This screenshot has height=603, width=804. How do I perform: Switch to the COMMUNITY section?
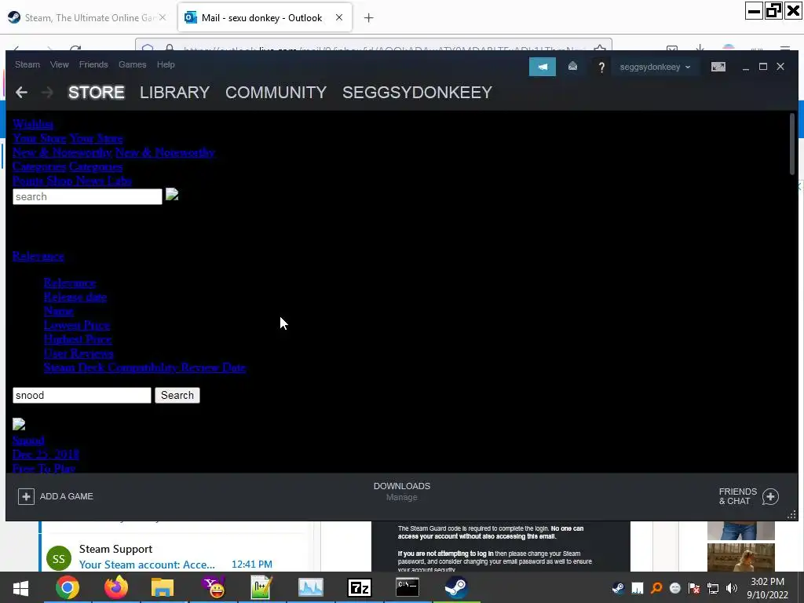point(276,93)
